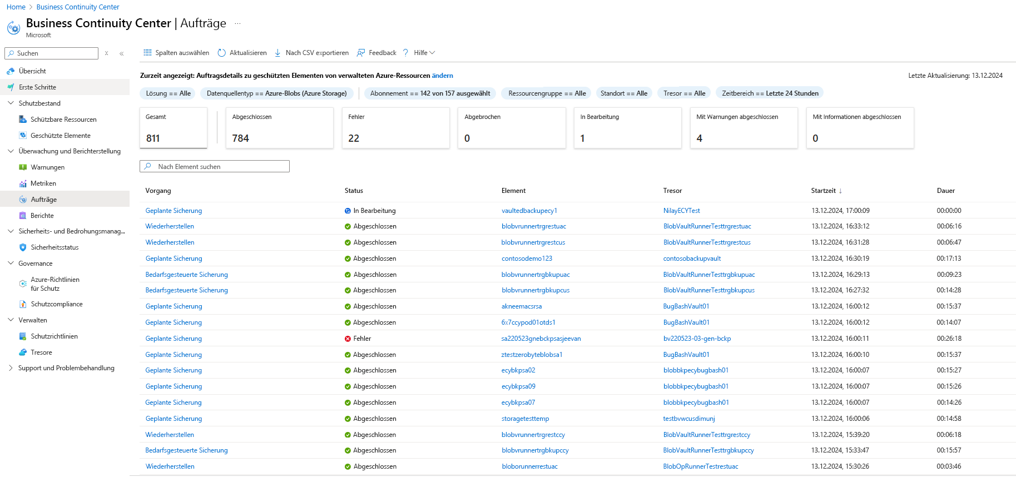Open the Lösung == Alle filter

[x=168, y=93]
